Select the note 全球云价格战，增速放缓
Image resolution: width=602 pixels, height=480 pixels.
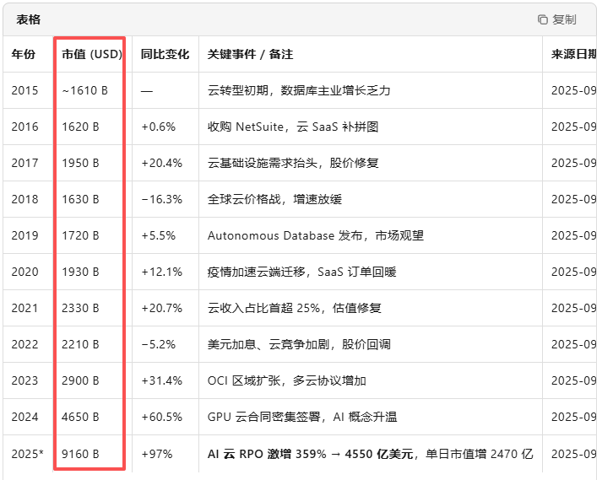coord(274,199)
